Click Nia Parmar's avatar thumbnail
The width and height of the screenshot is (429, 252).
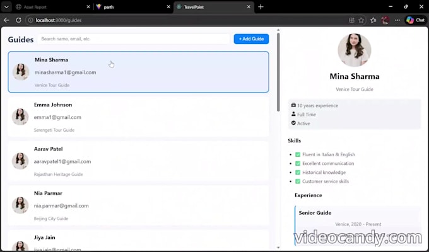(20, 205)
